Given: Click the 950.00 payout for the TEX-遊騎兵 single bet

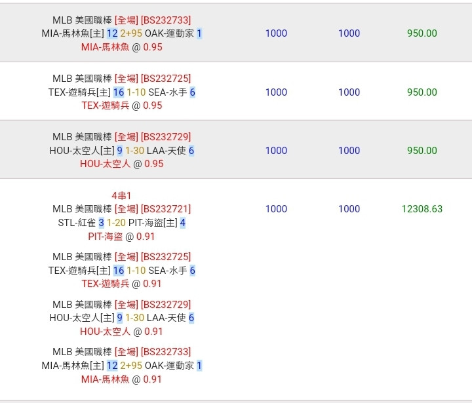Looking at the screenshot, I should 422,92.
